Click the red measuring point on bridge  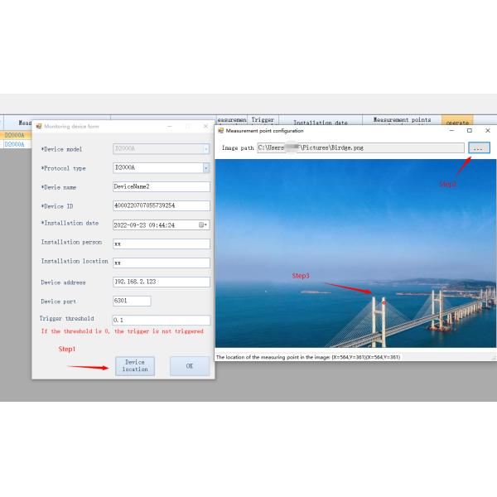pos(384,302)
